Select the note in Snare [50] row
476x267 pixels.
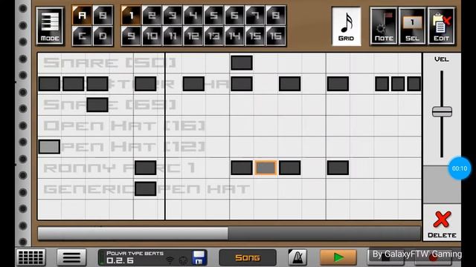coord(242,62)
